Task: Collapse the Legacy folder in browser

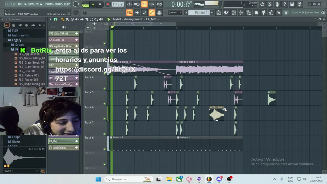Action: point(17,40)
